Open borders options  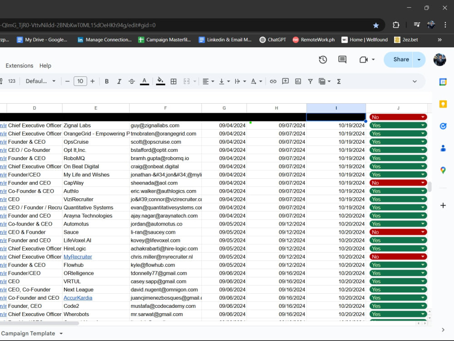point(173,81)
